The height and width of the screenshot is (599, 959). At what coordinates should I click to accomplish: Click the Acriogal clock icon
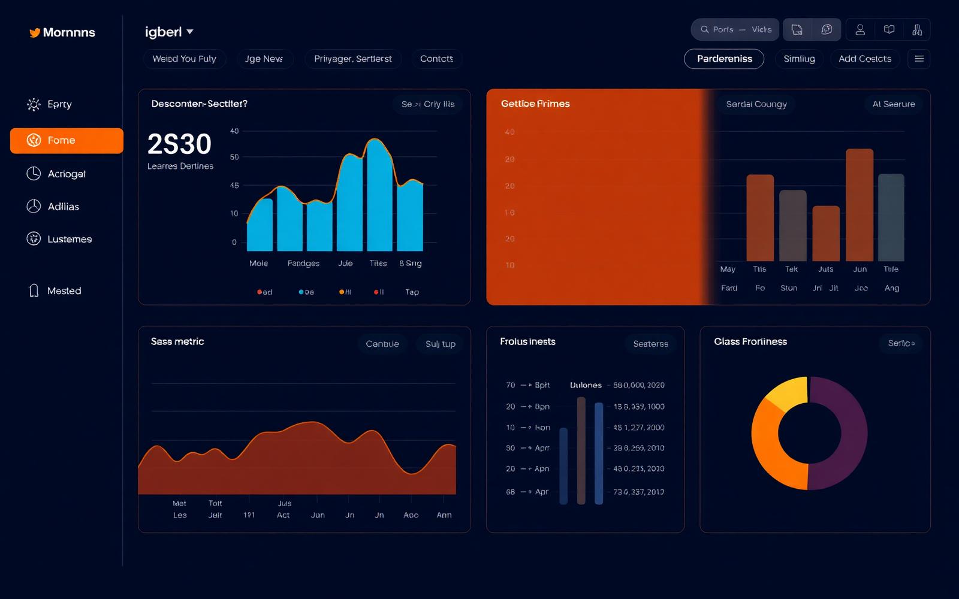tap(34, 174)
